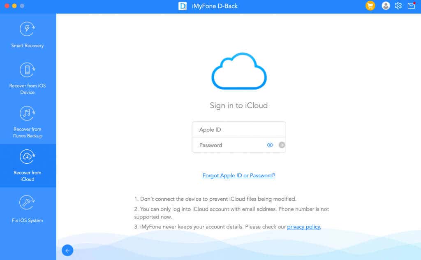Select Recover from iTunes Backup icon
The image size is (421, 260).
27,114
